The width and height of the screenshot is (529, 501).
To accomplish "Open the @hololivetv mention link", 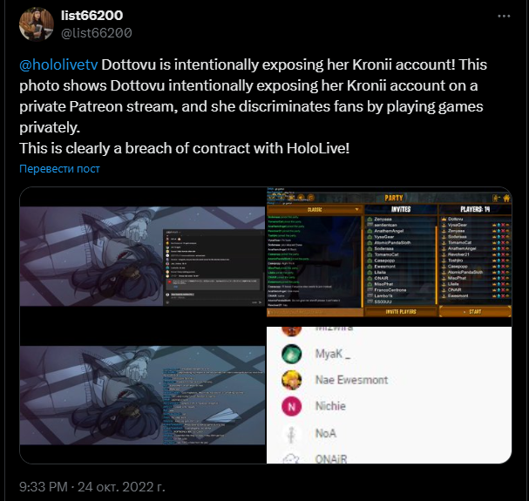I will [x=58, y=64].
